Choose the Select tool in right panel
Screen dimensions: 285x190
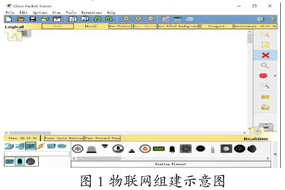(x=265, y=34)
